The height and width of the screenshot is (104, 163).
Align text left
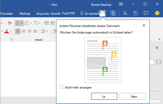pyautogui.click(x=18, y=31)
